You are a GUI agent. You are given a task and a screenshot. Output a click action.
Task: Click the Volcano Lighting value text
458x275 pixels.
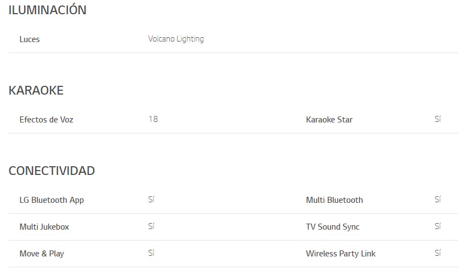coord(176,39)
